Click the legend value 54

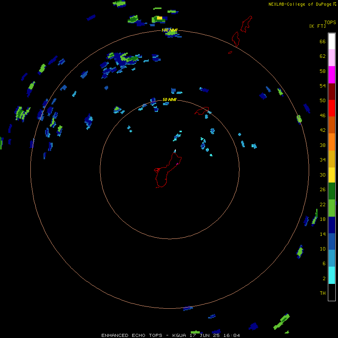click(323, 86)
